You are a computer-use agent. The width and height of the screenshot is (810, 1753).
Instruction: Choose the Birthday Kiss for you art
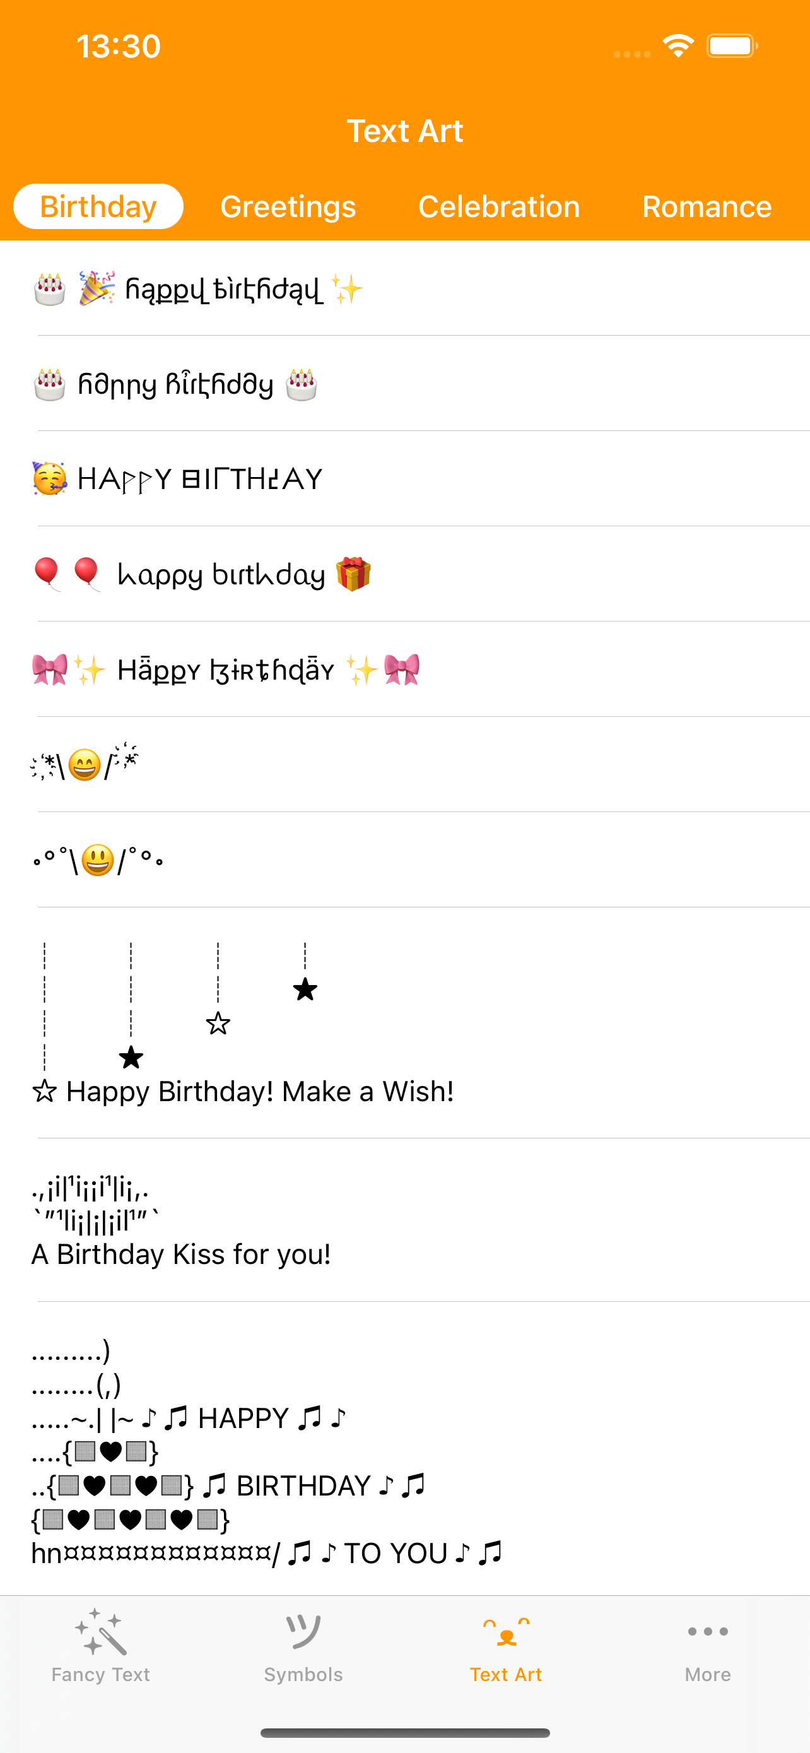(x=182, y=1222)
